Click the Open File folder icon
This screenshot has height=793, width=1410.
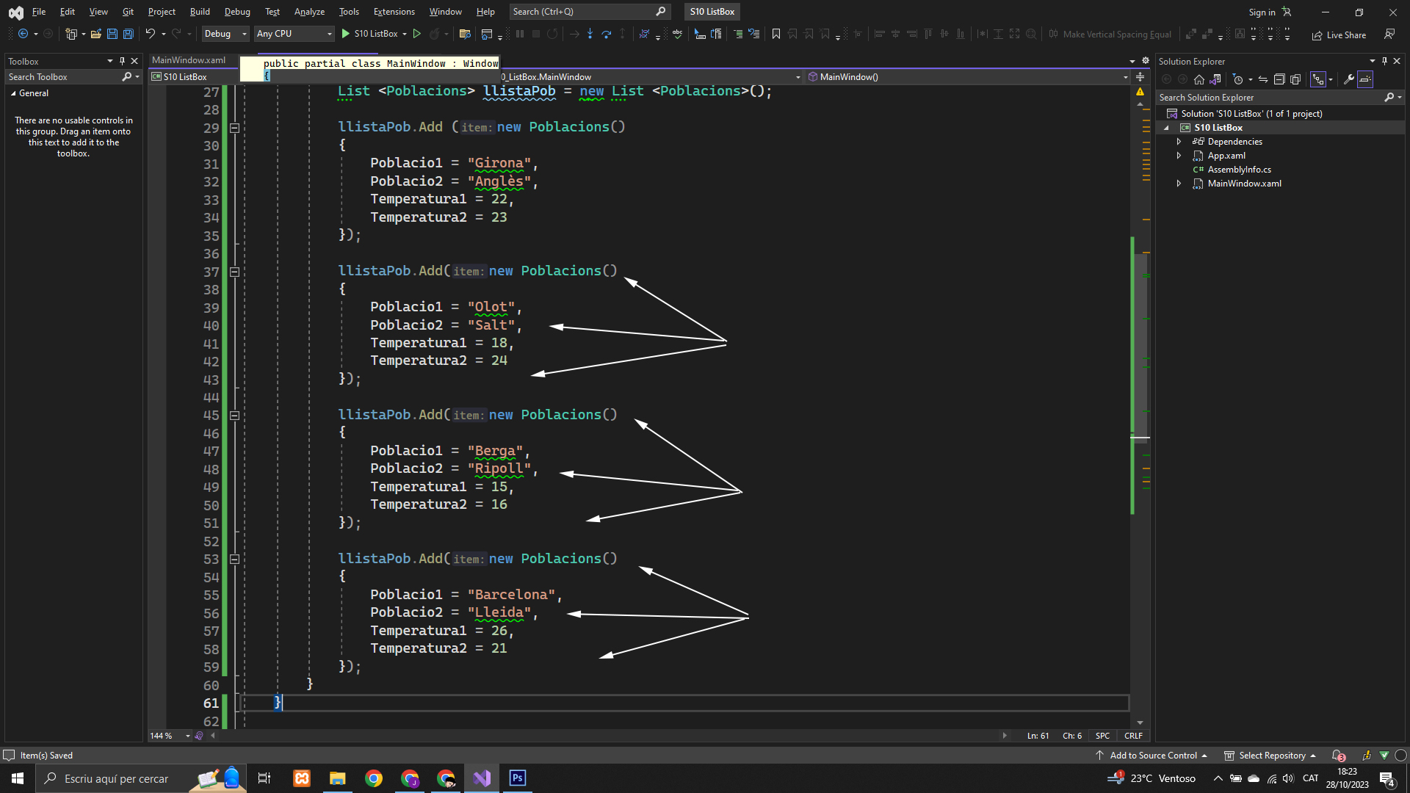pos(96,34)
